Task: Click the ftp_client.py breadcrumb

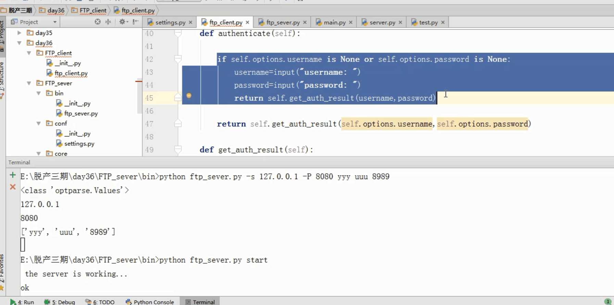Action: [134, 10]
